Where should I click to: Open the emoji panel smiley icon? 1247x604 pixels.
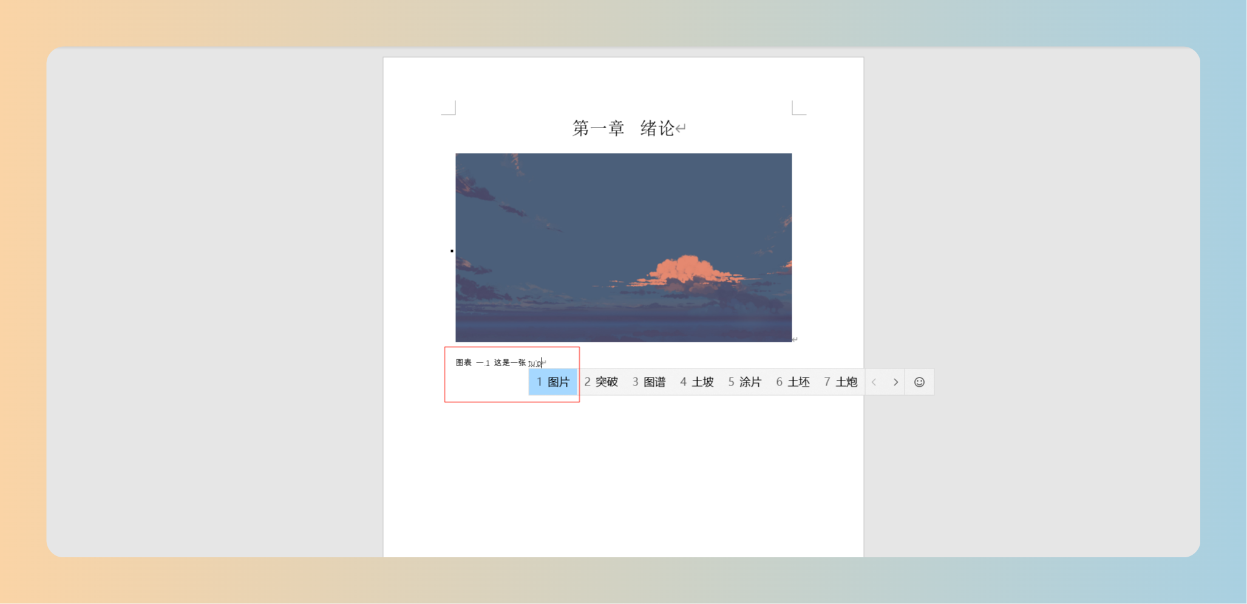(x=919, y=382)
